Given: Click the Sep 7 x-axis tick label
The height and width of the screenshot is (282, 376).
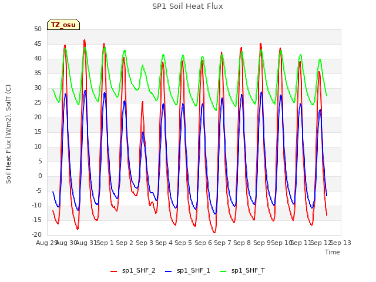Looking at the screenshot, I should click(223, 243).
